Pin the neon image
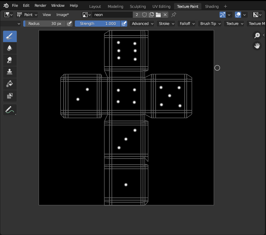The height and width of the screenshot is (235, 266). click(174, 15)
